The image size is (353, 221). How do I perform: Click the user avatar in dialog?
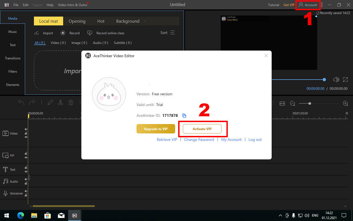pyautogui.click(x=109, y=94)
